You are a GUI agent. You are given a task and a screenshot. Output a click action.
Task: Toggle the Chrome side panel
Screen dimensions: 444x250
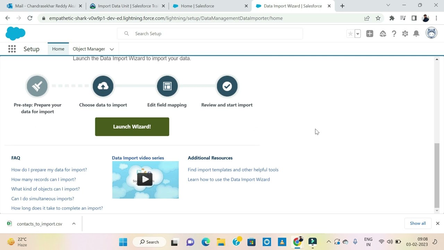414,18
